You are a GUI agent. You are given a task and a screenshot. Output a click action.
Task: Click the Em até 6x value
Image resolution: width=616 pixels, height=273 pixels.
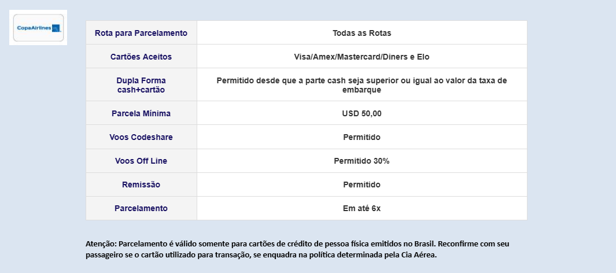coord(362,208)
